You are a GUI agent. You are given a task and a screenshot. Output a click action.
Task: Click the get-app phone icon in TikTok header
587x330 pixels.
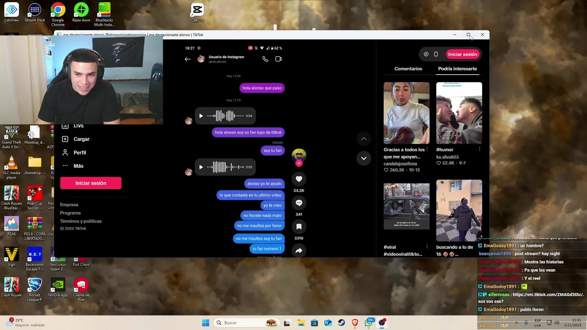[x=436, y=54]
